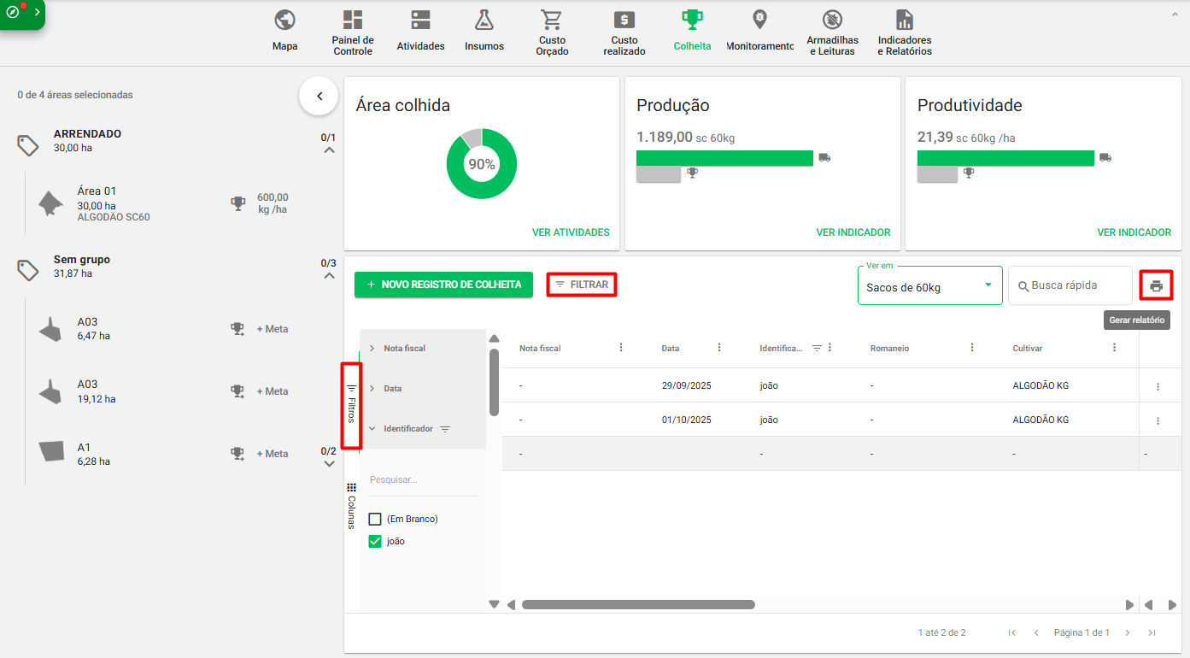Open Custo Orçado cart icon
Viewport: 1190px width, 658px height.
point(551,21)
